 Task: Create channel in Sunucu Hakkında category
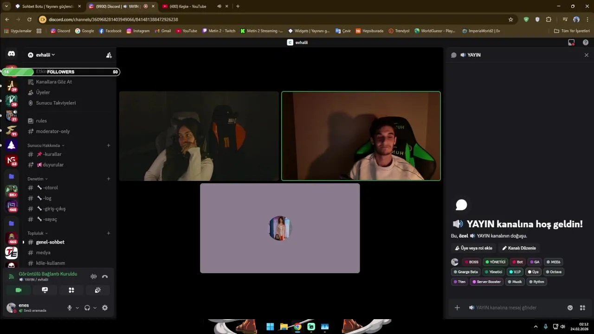[109, 145]
